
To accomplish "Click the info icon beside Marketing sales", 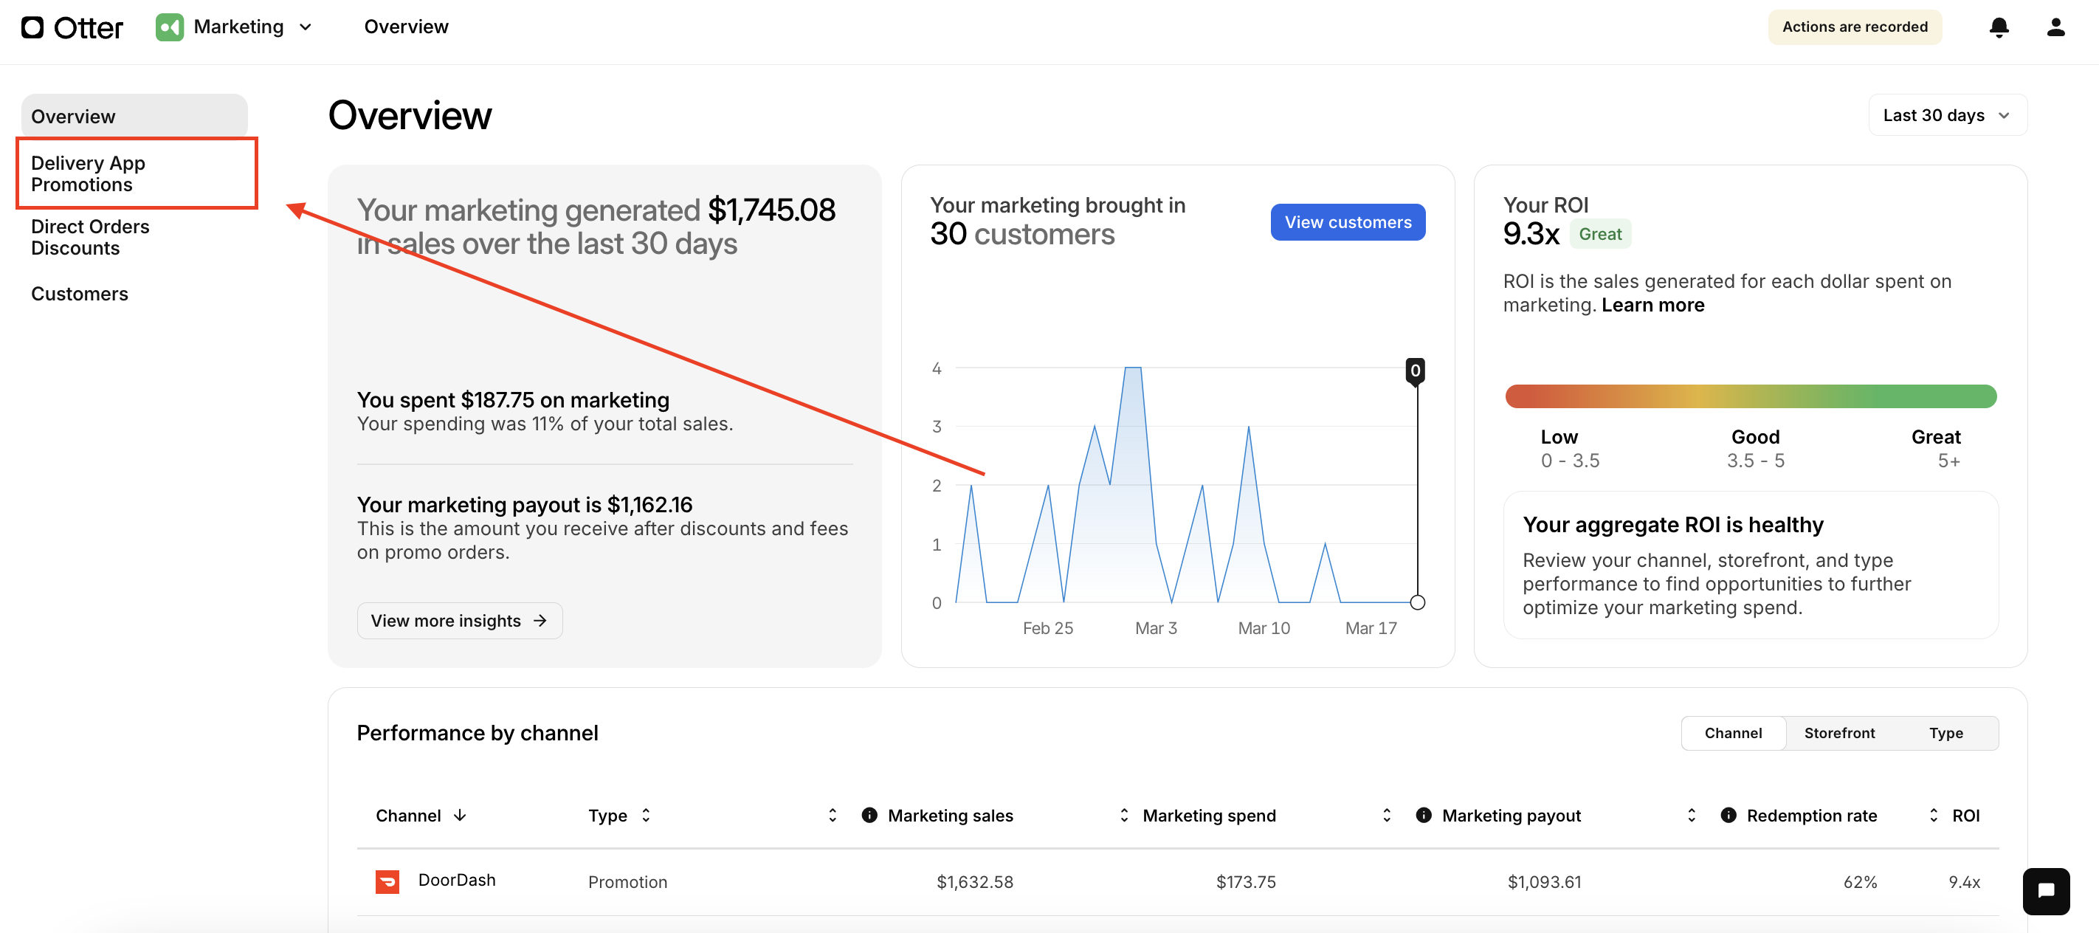I will (x=869, y=815).
